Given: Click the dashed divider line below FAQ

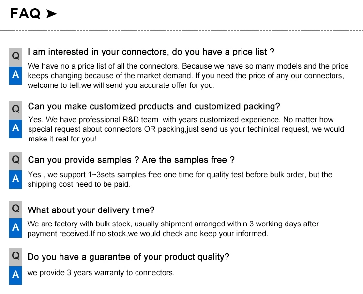Looking at the screenshot, I should click(x=181, y=30).
